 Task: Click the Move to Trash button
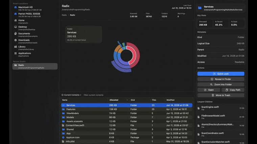220,95
